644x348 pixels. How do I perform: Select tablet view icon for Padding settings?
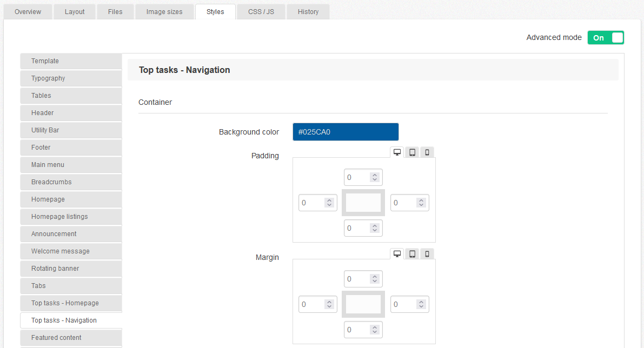[x=411, y=152]
